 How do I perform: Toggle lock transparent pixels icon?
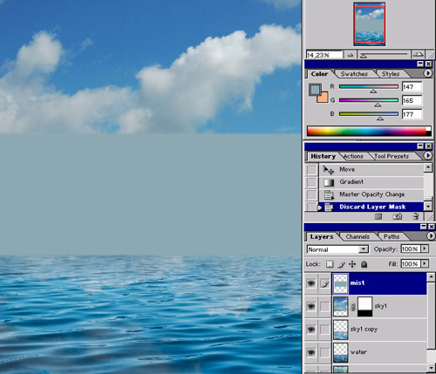(x=330, y=264)
